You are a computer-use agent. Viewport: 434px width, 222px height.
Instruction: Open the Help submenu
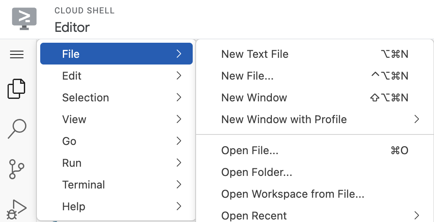point(116,207)
